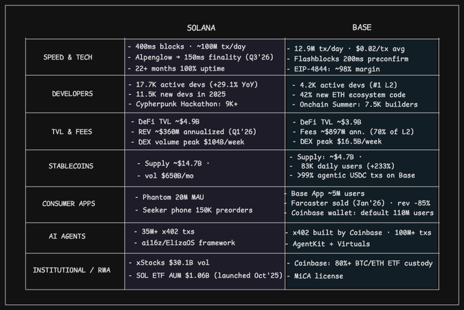Click '11.5K new devs in 2025' line

(177, 94)
